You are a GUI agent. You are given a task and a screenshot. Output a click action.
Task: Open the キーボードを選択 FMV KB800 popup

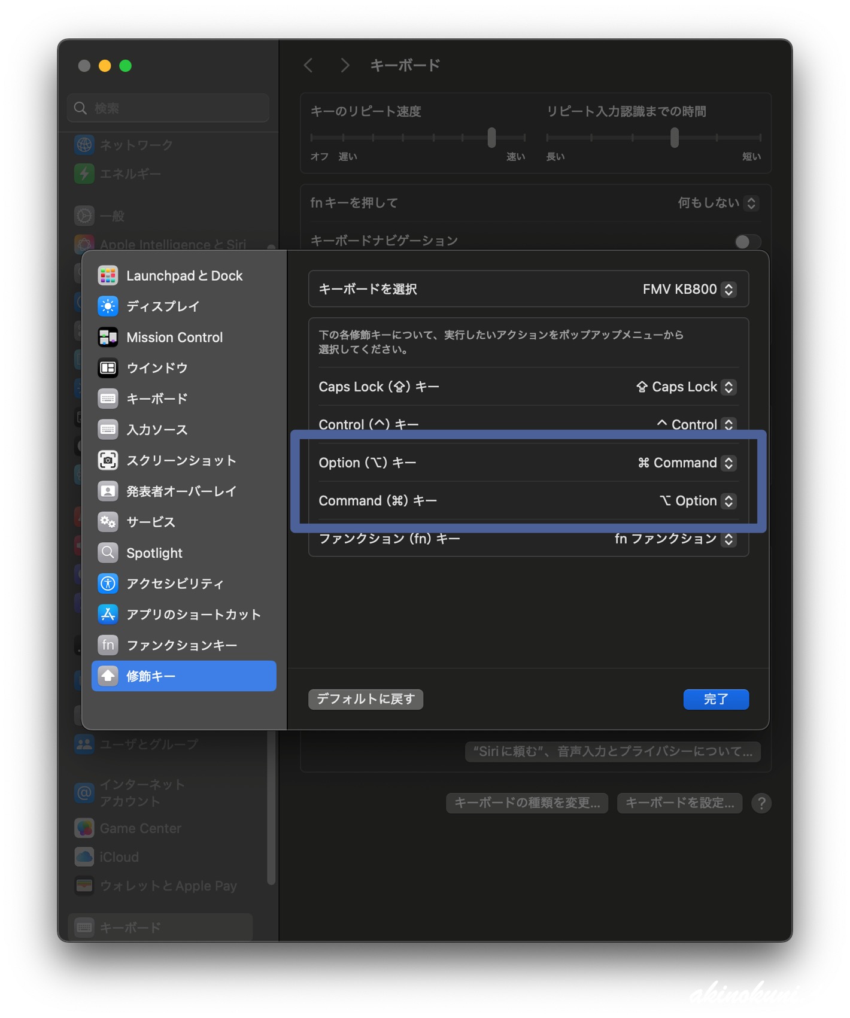728,289
